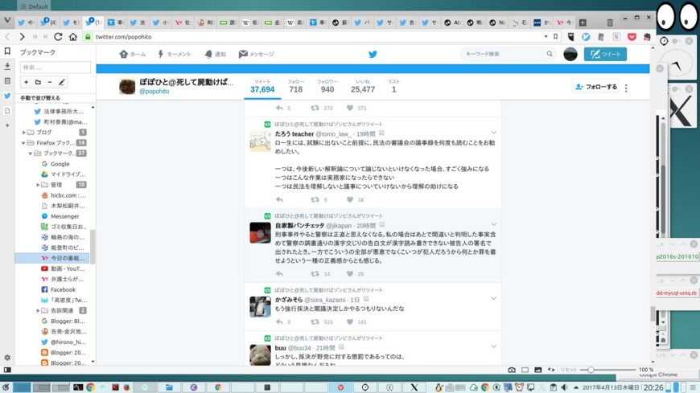Viewport: 700px width, 393px height.
Task: Open new tab with plus button
Action: (583, 23)
